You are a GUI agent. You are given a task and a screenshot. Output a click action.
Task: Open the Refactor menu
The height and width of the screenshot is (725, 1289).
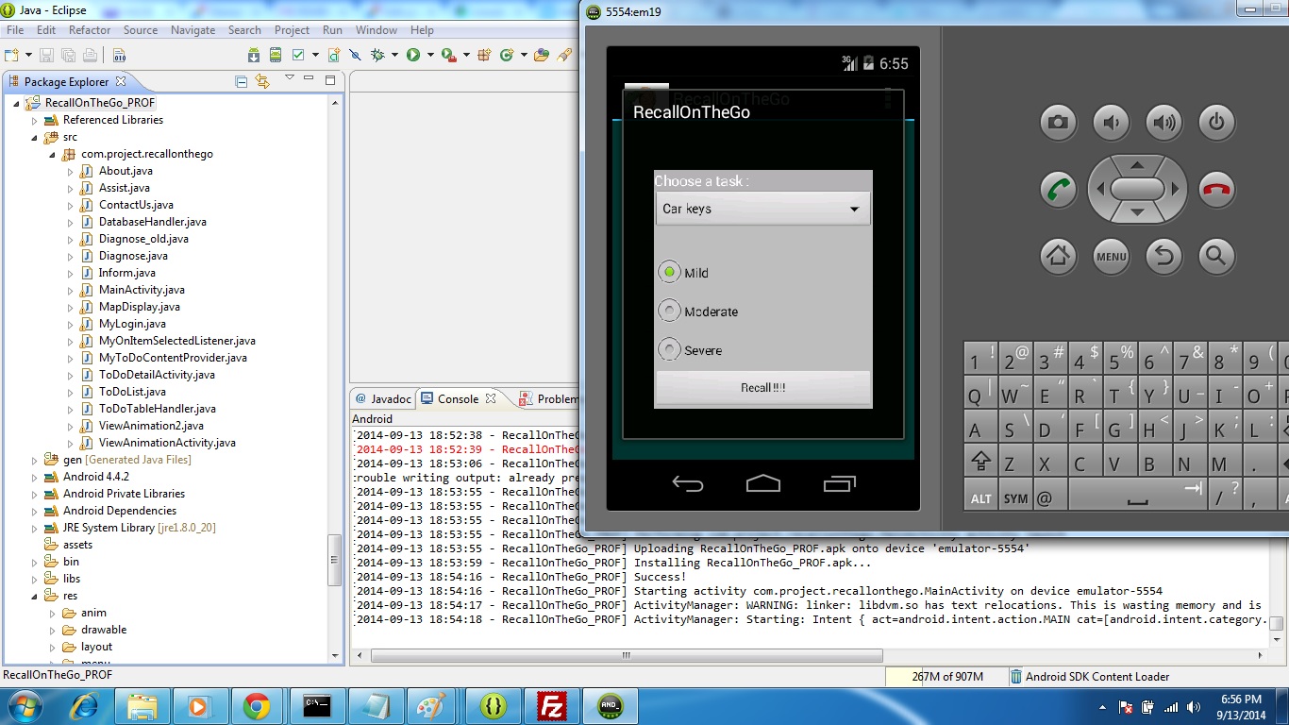click(x=90, y=30)
